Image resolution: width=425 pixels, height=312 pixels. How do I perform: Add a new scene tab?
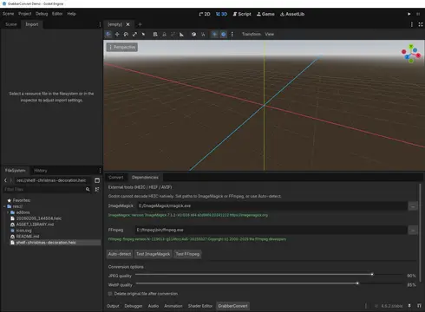point(140,24)
